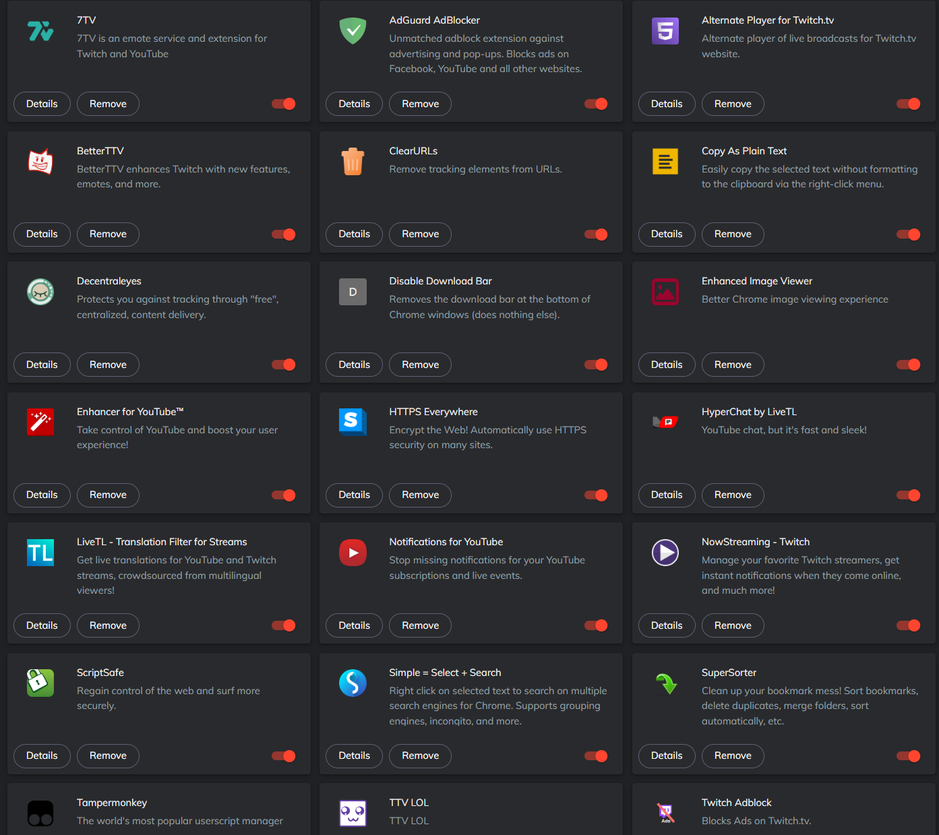Viewport: 939px width, 835px height.
Task: Toggle the Enhanced Image Viewer switch
Action: coord(909,365)
